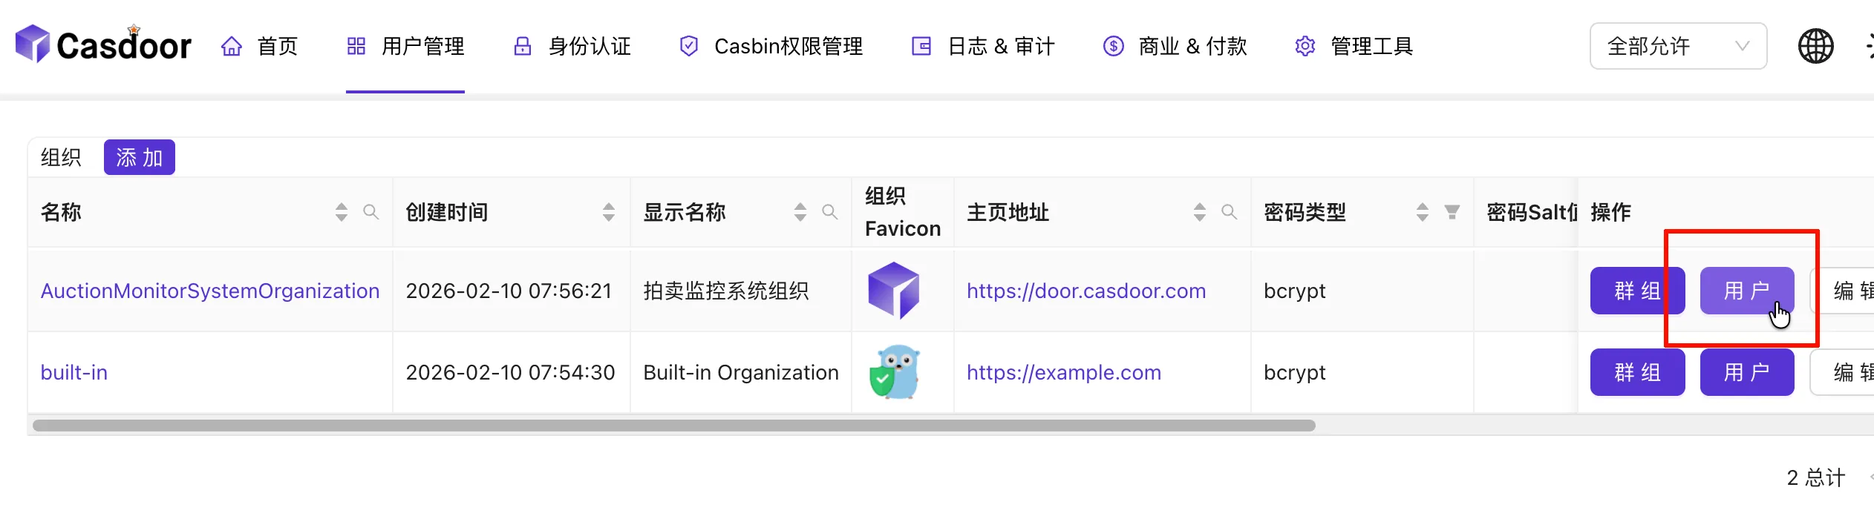
Task: Toggle sort on 密码类型 column
Action: 1422,213
